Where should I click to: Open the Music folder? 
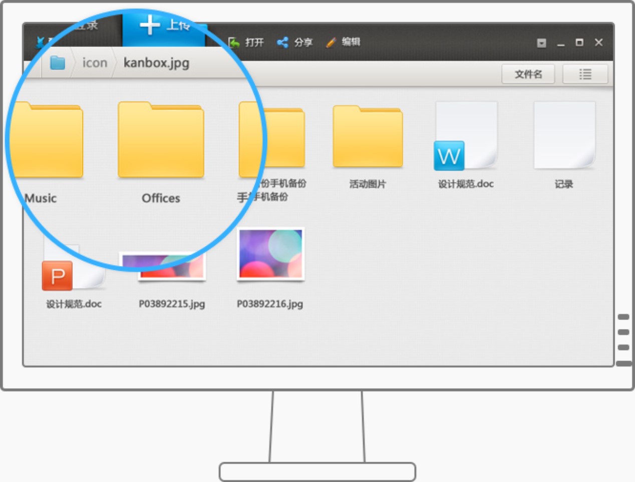coord(48,140)
